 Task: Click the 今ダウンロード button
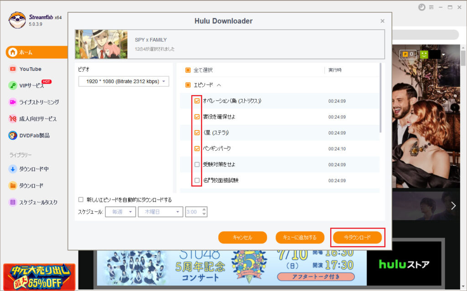pyautogui.click(x=358, y=238)
